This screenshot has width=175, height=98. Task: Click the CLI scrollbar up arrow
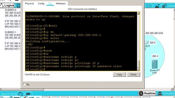[x=138, y=13]
